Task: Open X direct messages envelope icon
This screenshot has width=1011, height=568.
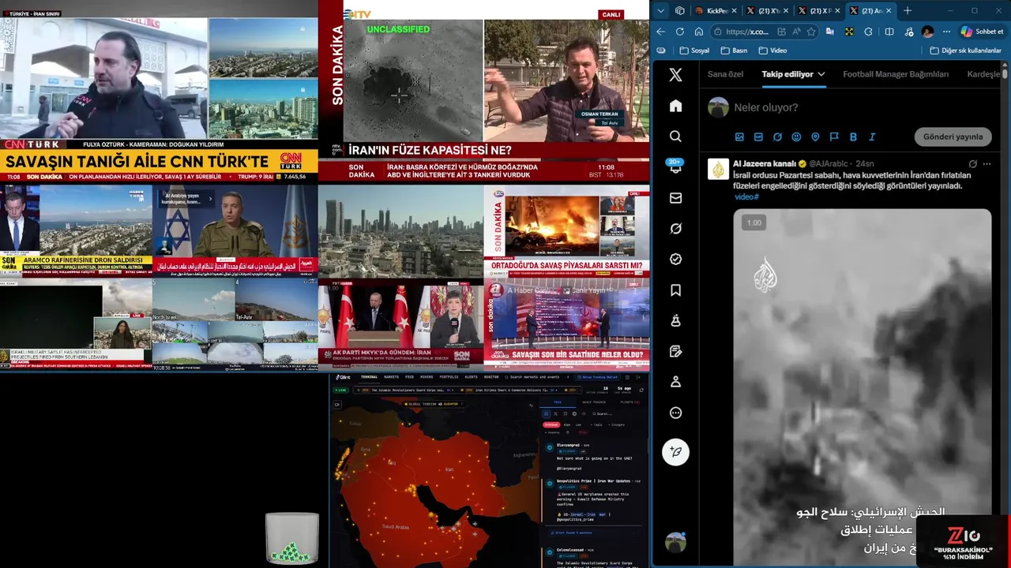Action: [x=675, y=198]
